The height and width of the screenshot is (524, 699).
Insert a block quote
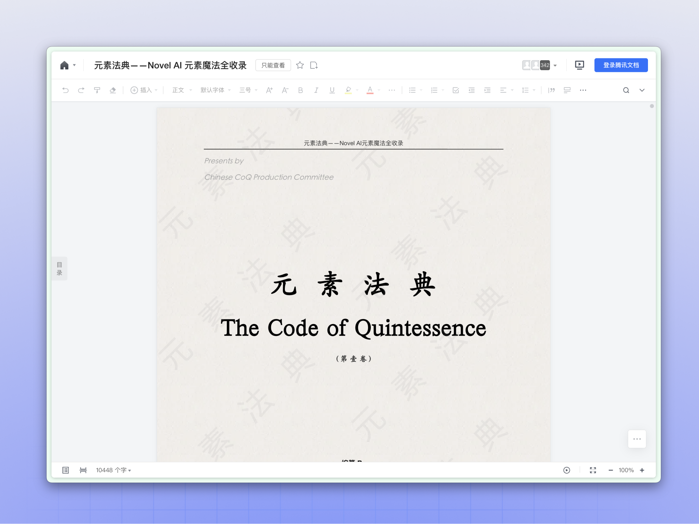552,90
